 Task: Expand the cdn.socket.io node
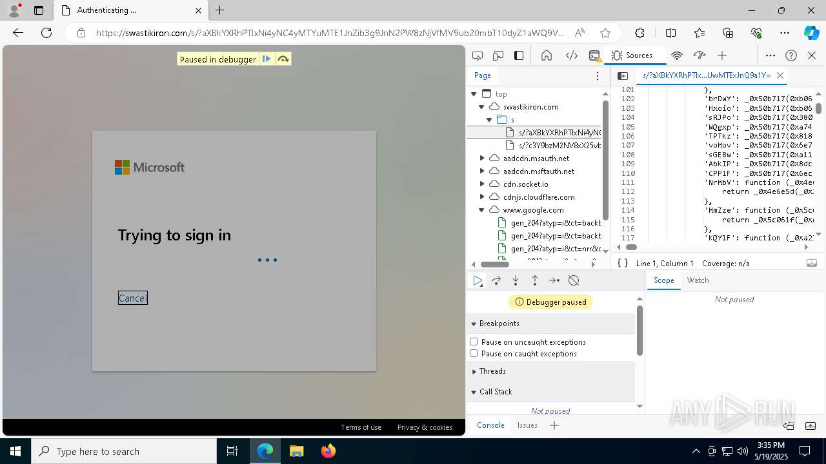[481, 184]
